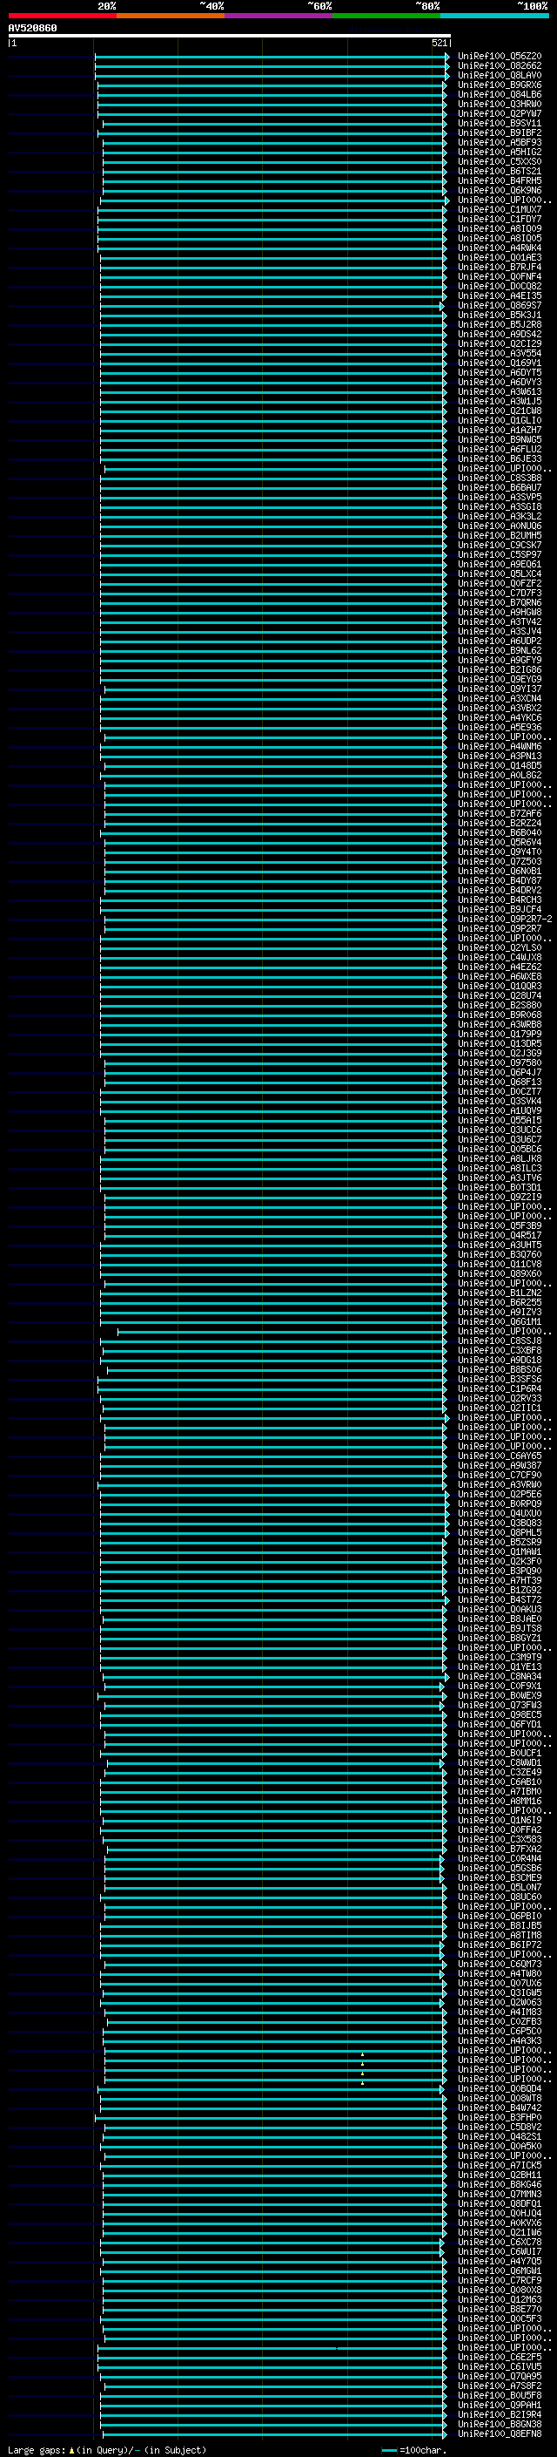Select the UniRef100_C6AY65 label
The height and width of the screenshot is (2457, 557).
(500, 1456)
